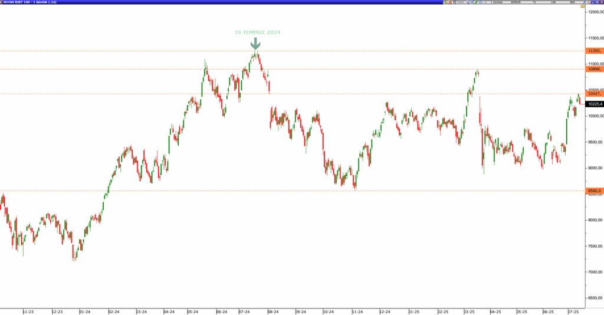Click the 11-24 date label on time axis
This screenshot has width=604, height=315.
coord(357,312)
